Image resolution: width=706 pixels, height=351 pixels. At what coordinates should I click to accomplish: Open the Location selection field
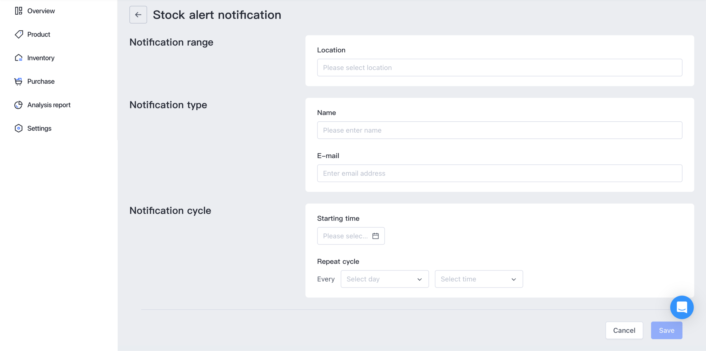click(499, 67)
